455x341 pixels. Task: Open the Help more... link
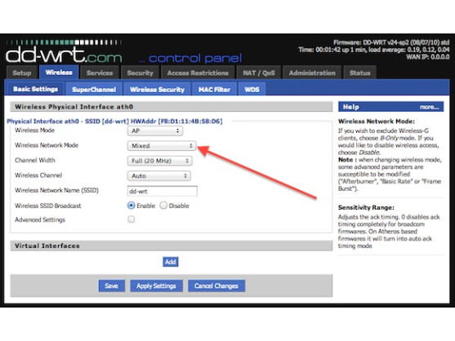coord(429,107)
